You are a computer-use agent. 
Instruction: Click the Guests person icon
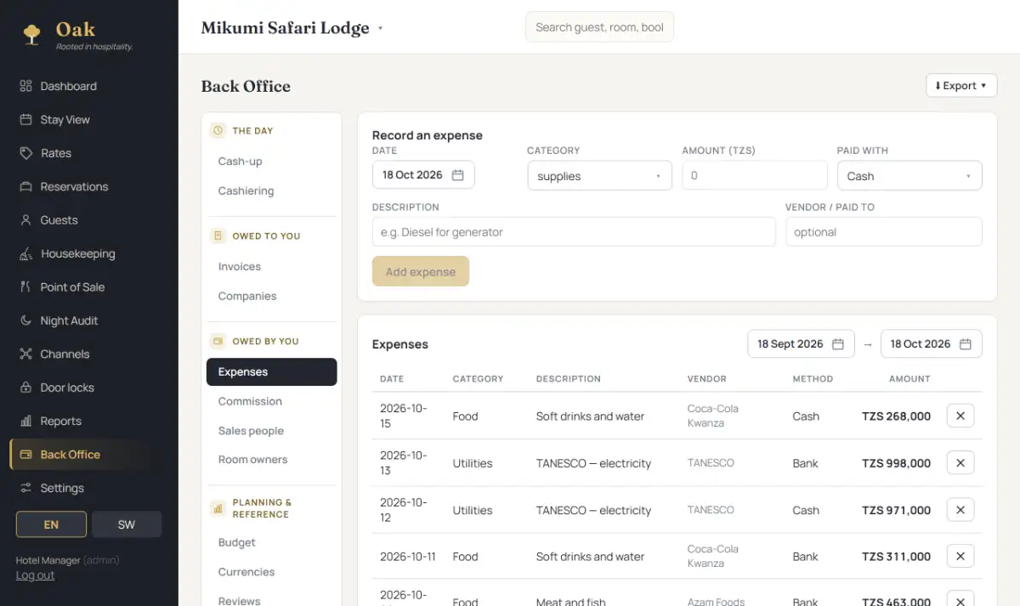click(25, 220)
